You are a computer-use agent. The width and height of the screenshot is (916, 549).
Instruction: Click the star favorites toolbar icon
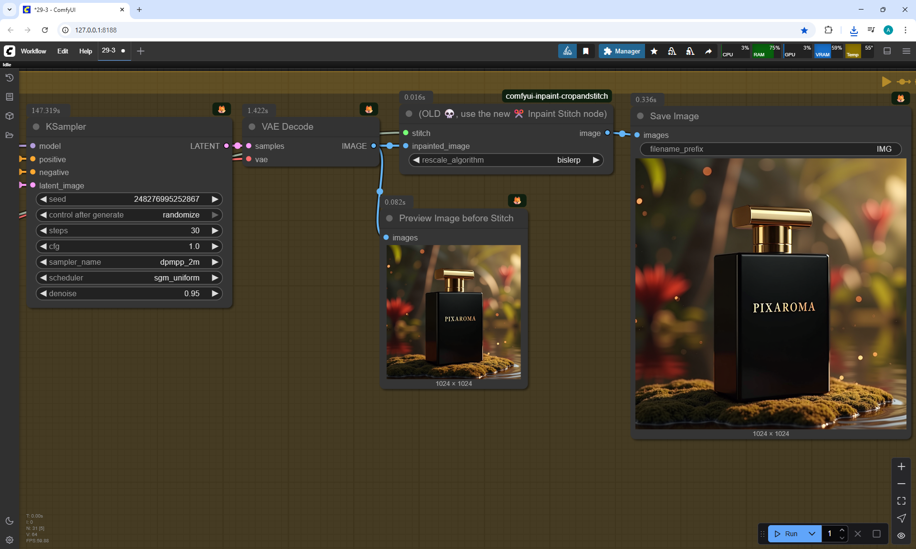coord(654,51)
